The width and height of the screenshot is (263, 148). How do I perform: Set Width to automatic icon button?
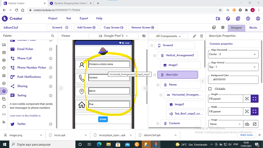click(247, 111)
